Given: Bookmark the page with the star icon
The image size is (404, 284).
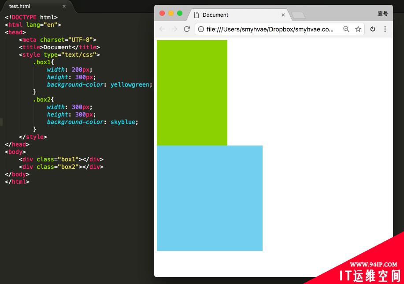Looking at the screenshot, I should 358,29.
